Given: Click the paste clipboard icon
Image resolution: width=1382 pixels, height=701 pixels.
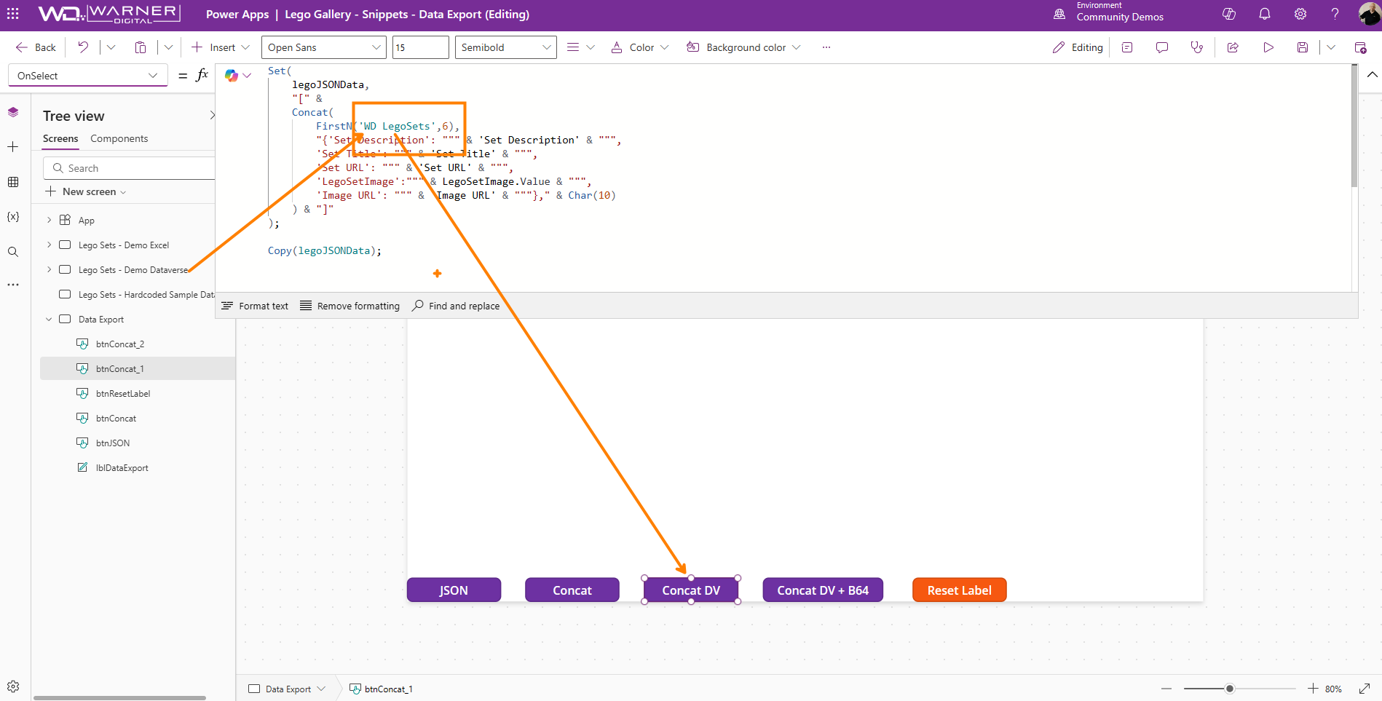Looking at the screenshot, I should [141, 47].
